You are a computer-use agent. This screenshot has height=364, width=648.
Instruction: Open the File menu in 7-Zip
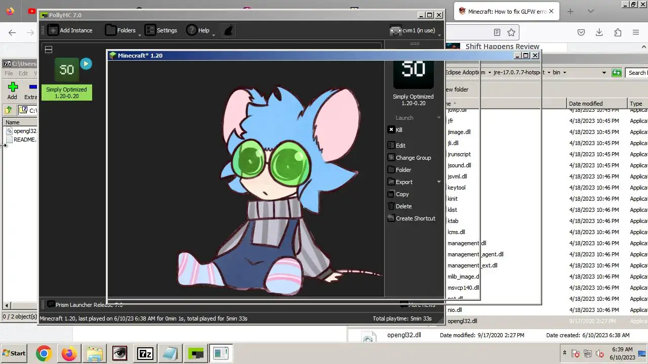coord(9,73)
